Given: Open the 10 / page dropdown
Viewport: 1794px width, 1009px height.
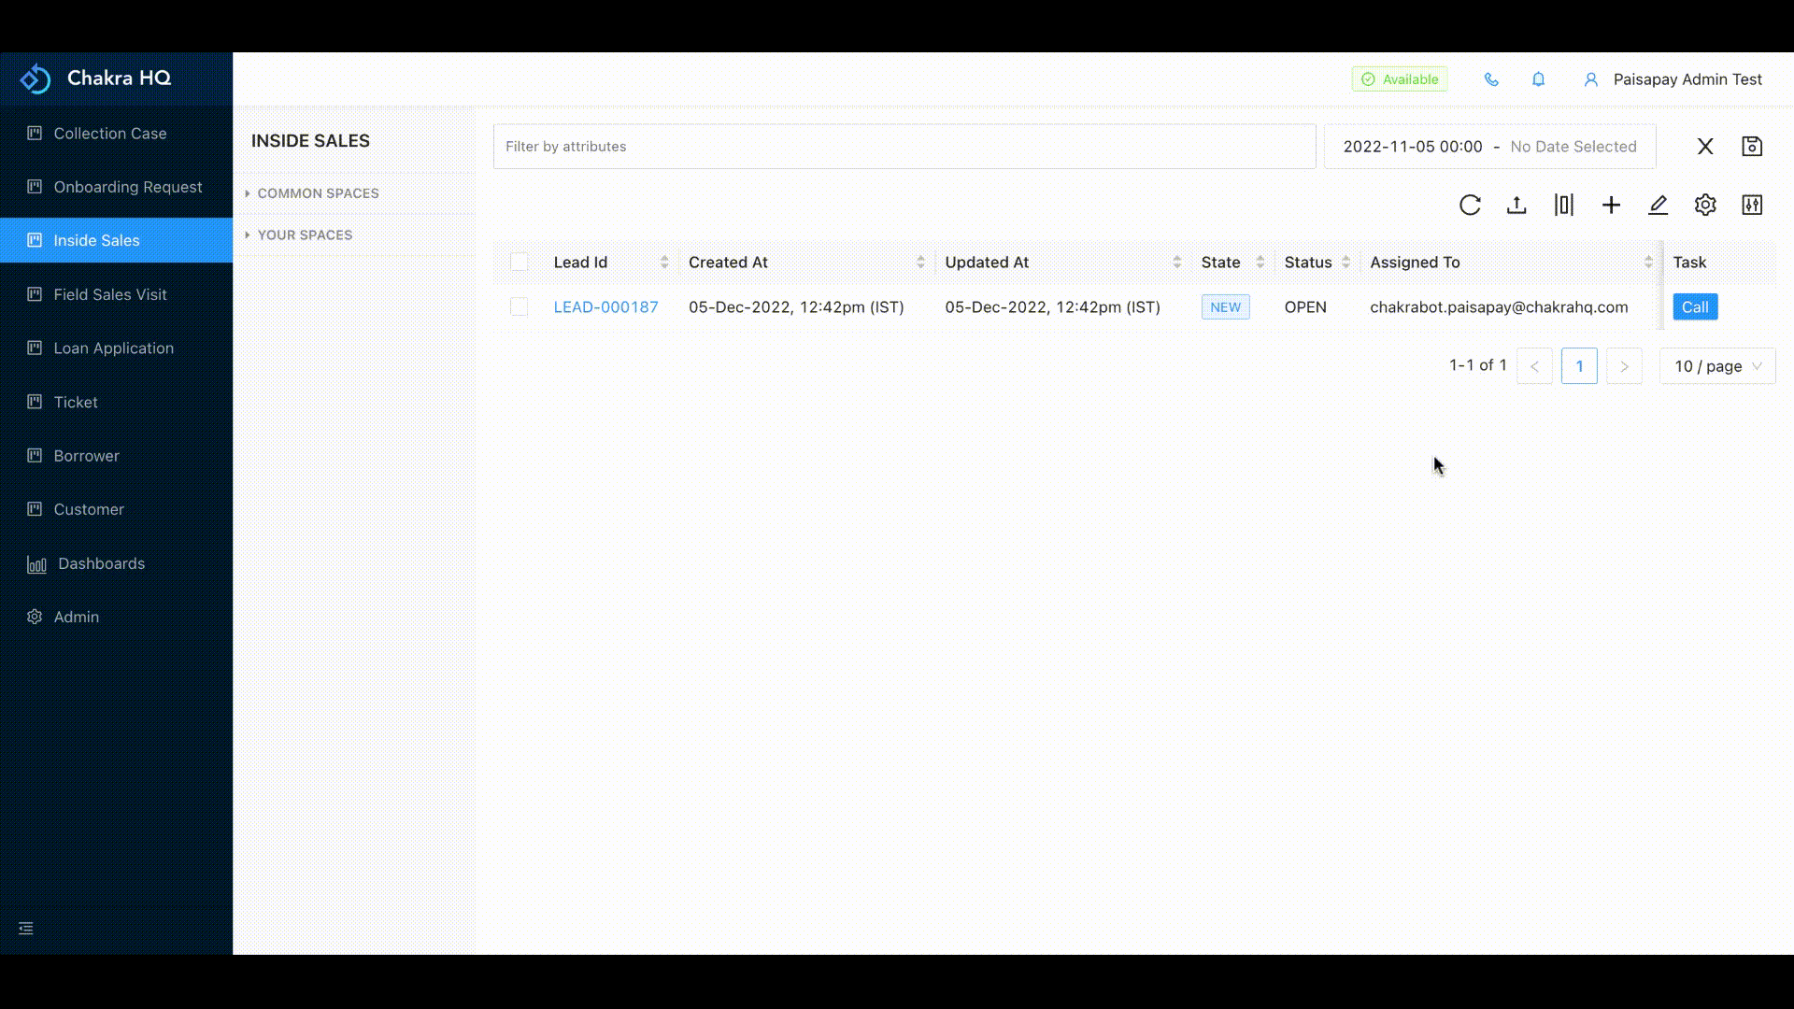Looking at the screenshot, I should 1717,366.
